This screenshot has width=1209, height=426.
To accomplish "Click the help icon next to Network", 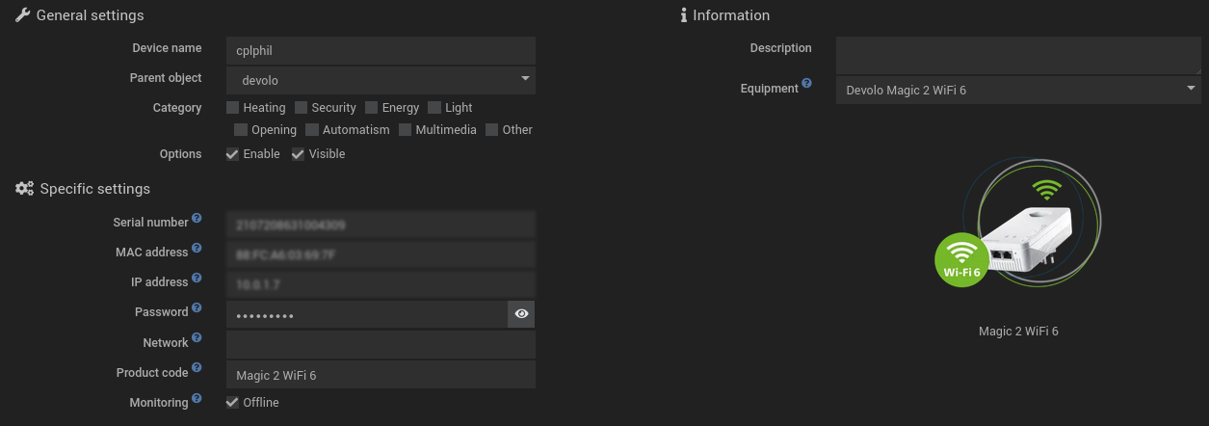I will click(197, 338).
